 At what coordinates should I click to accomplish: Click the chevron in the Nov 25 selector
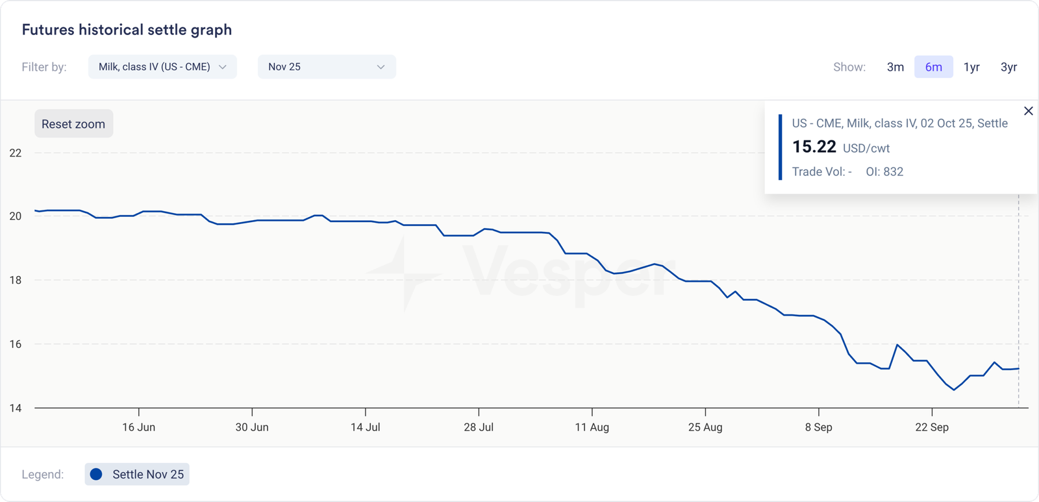[381, 67]
